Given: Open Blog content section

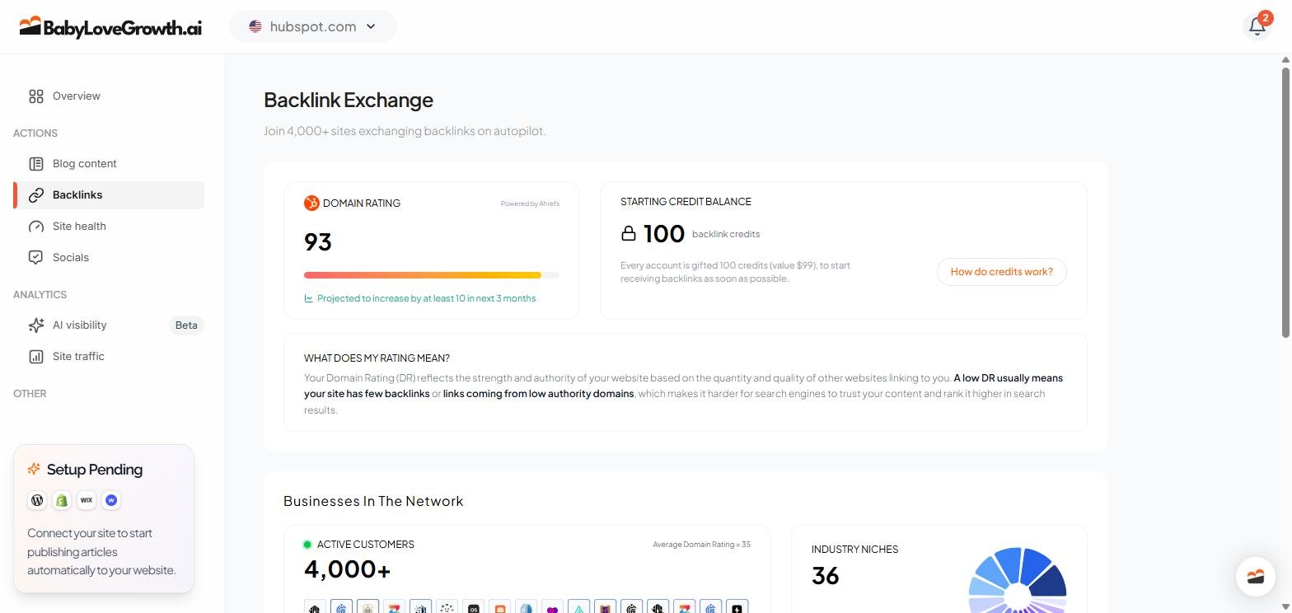Looking at the screenshot, I should point(109,164).
